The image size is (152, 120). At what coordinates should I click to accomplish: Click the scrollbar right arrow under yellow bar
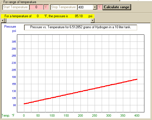(x=92, y=20)
